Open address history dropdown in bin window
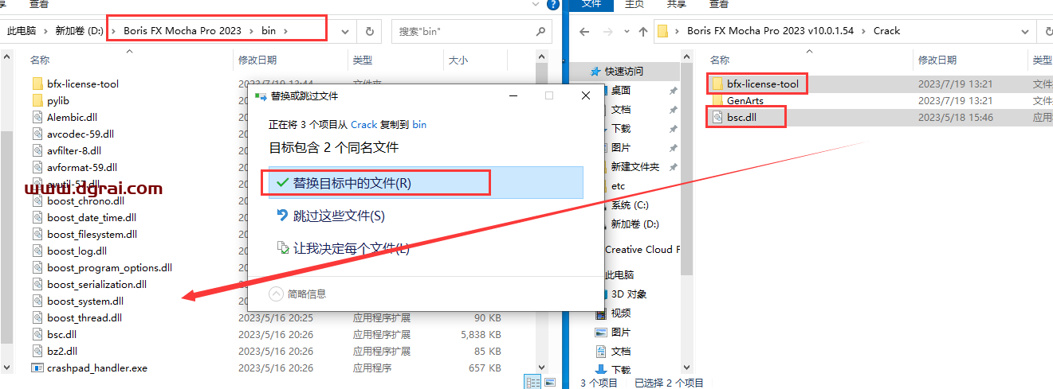1053x389 pixels. pyautogui.click(x=345, y=31)
